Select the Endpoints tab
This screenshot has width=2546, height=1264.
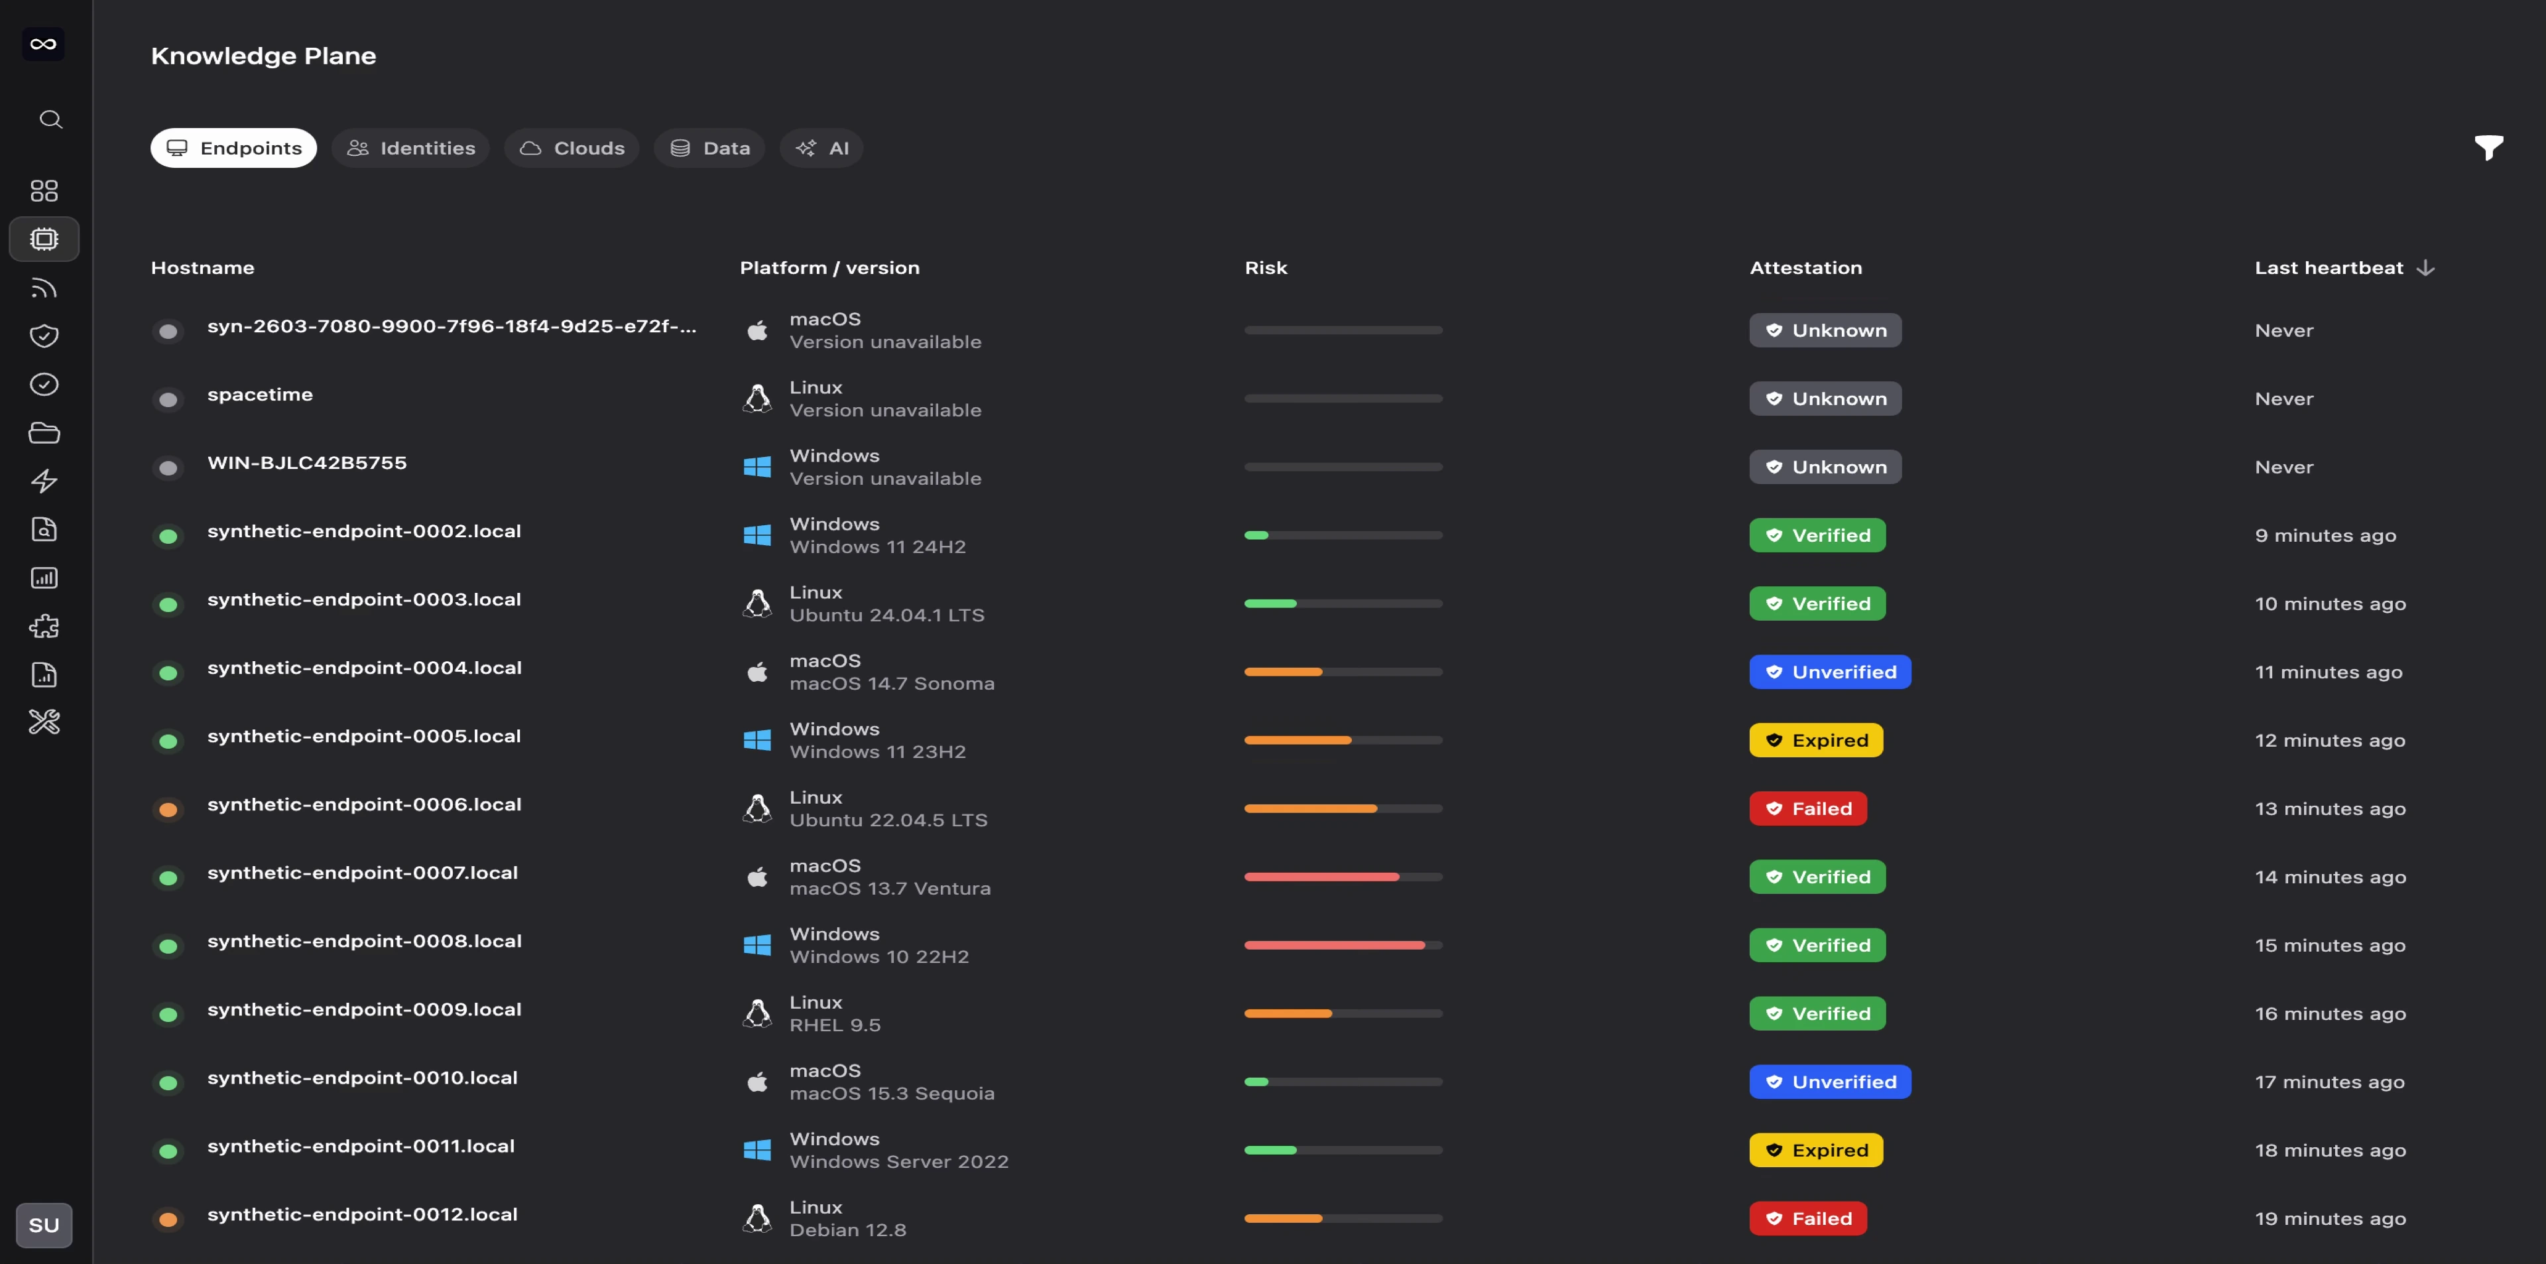[x=233, y=149]
